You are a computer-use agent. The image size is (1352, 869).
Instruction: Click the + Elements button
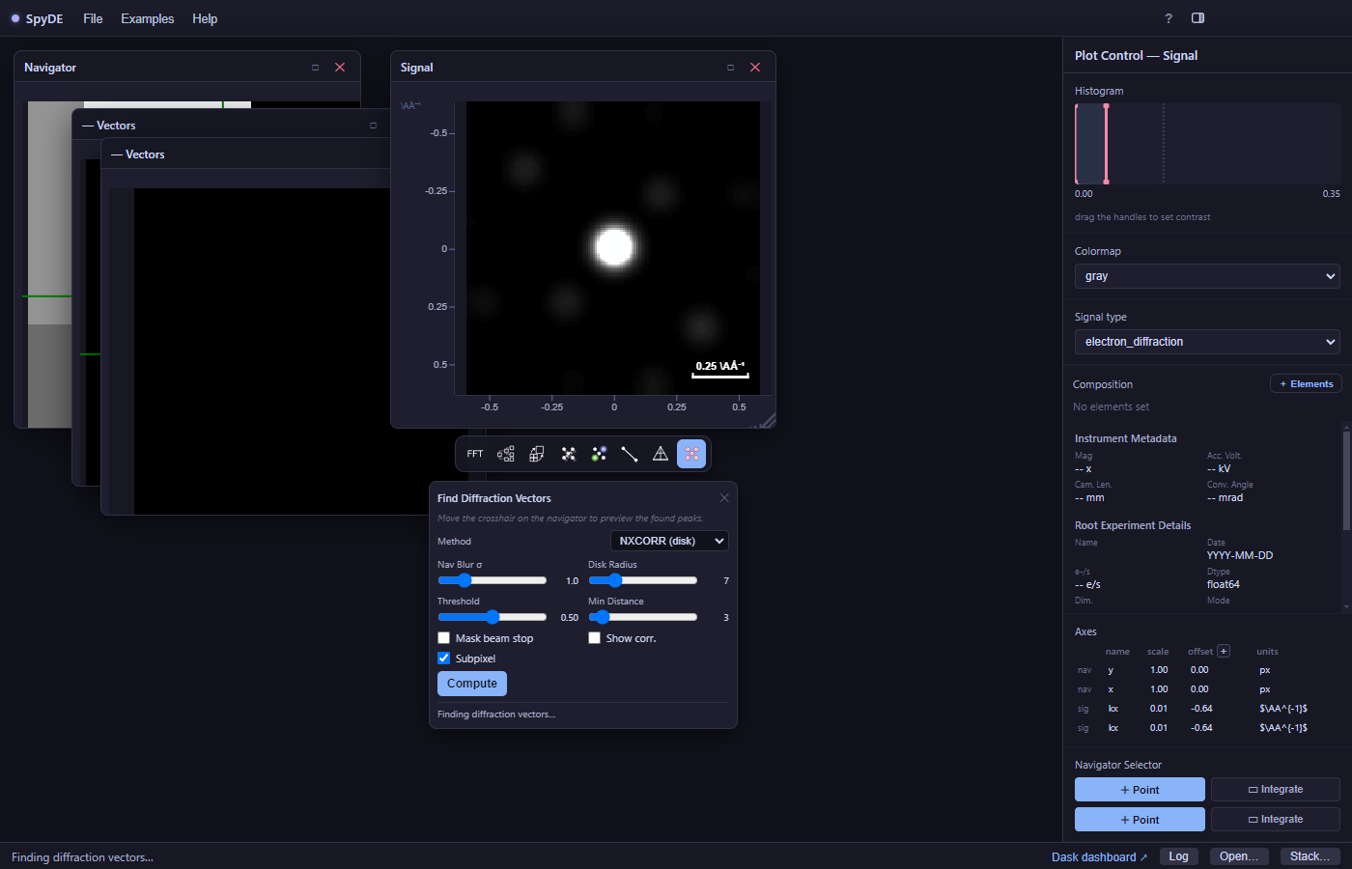pos(1306,384)
